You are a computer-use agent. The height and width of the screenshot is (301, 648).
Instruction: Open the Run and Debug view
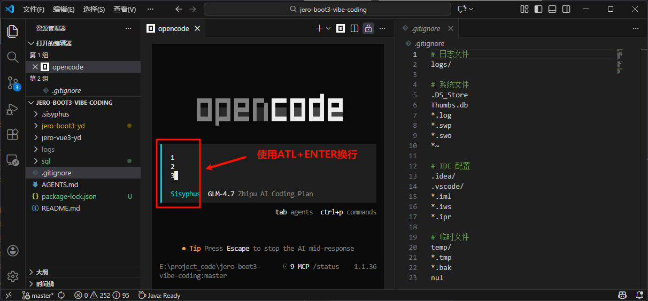tap(13, 109)
